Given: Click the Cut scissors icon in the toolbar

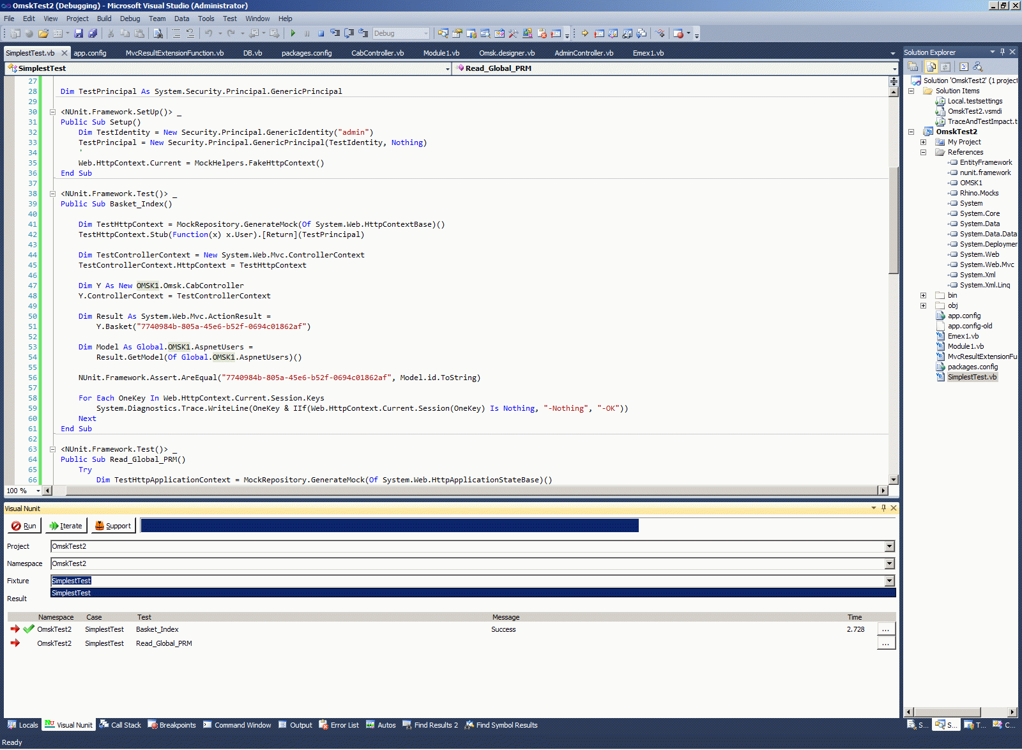Looking at the screenshot, I should coord(111,33).
